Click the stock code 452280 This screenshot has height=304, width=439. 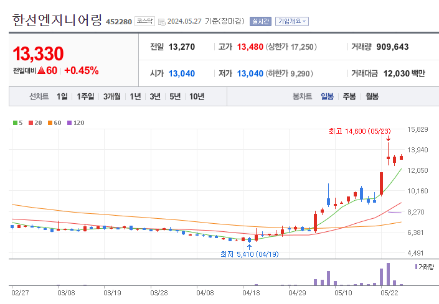119,22
